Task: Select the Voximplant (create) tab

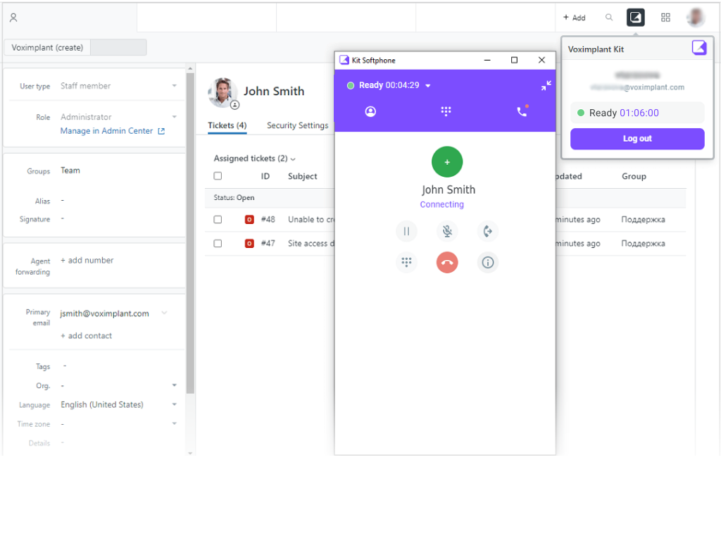Action: (47, 47)
